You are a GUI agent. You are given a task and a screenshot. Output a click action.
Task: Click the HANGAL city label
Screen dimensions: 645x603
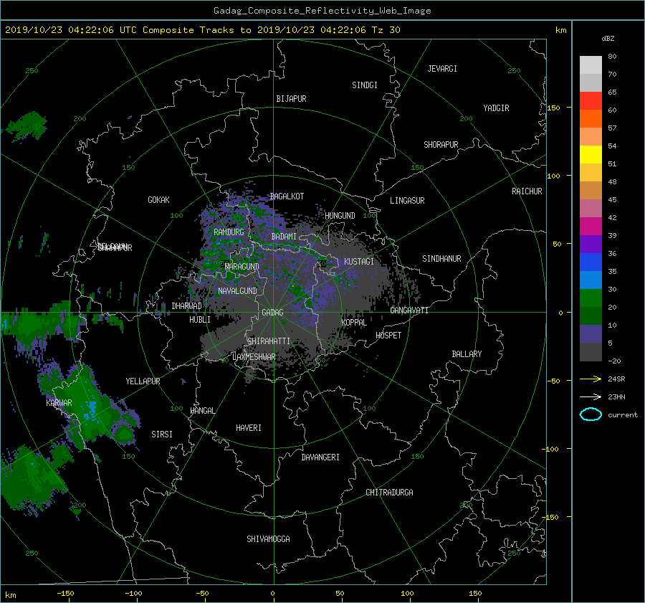click(x=202, y=411)
